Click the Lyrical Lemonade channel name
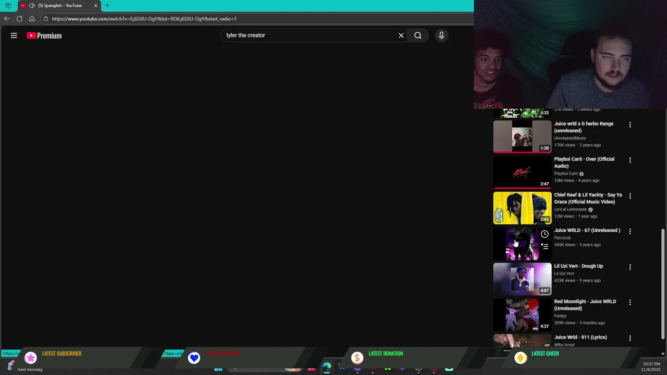This screenshot has width=667, height=375. (570, 209)
